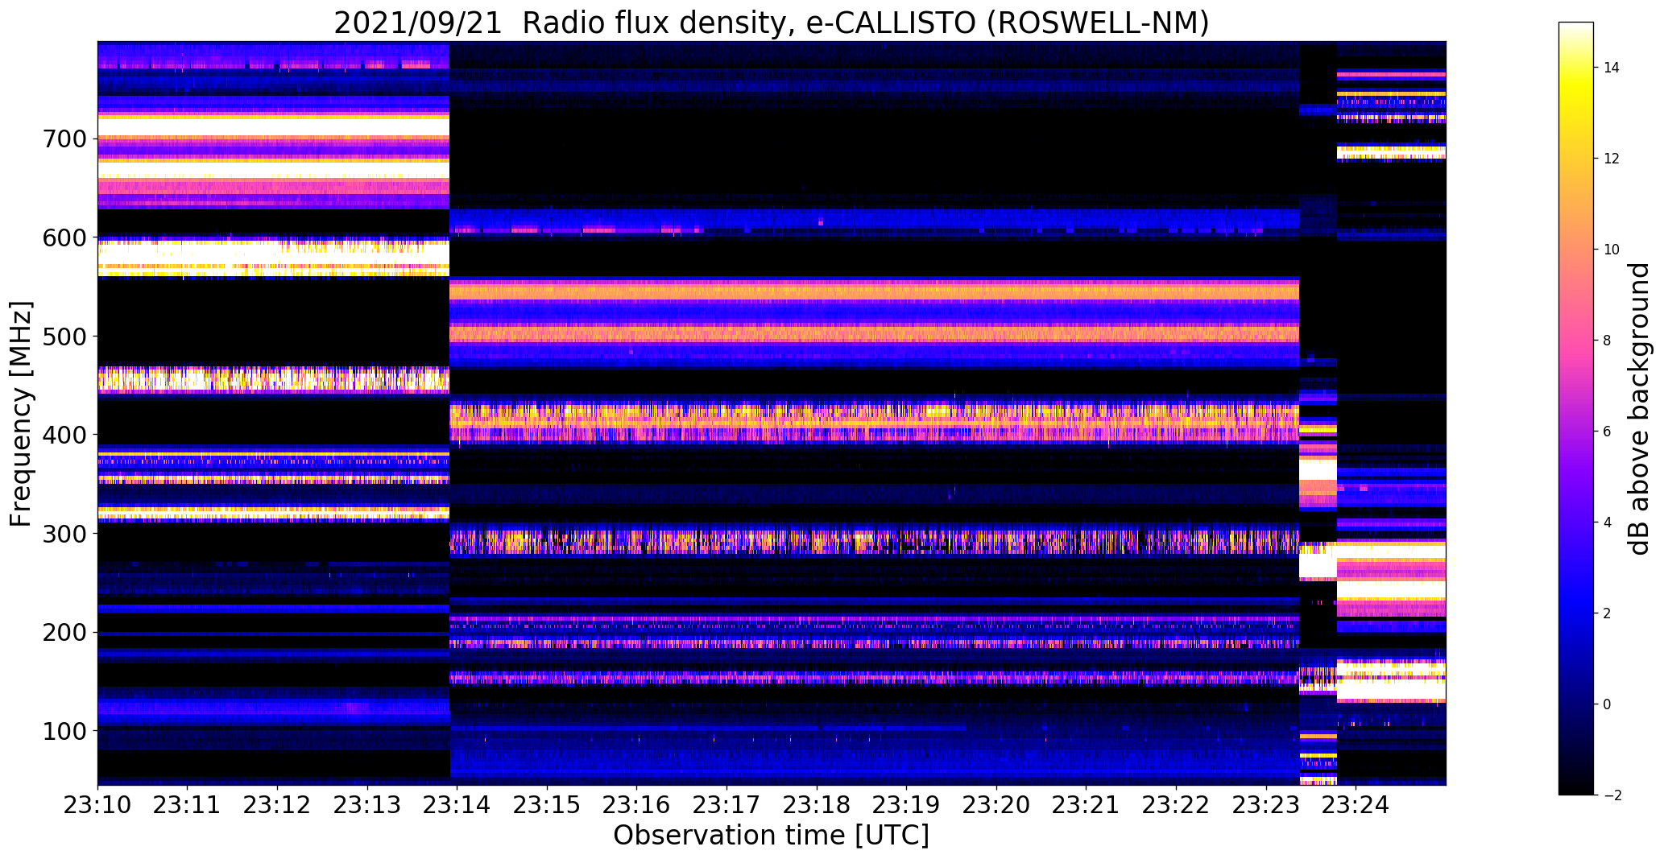The height and width of the screenshot is (859, 1664).
Task: Select the 23:17 time tick label
Action: pyautogui.click(x=727, y=806)
